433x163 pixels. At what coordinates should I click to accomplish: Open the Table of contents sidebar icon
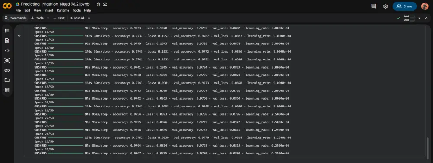click(7, 31)
